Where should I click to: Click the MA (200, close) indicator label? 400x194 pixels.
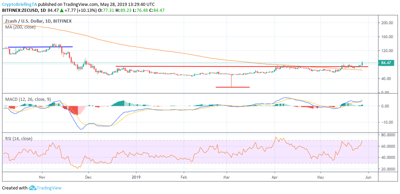point(21,27)
